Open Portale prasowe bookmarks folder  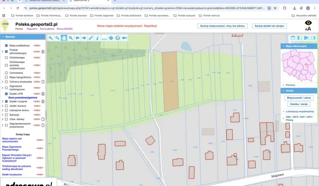click(76, 15)
